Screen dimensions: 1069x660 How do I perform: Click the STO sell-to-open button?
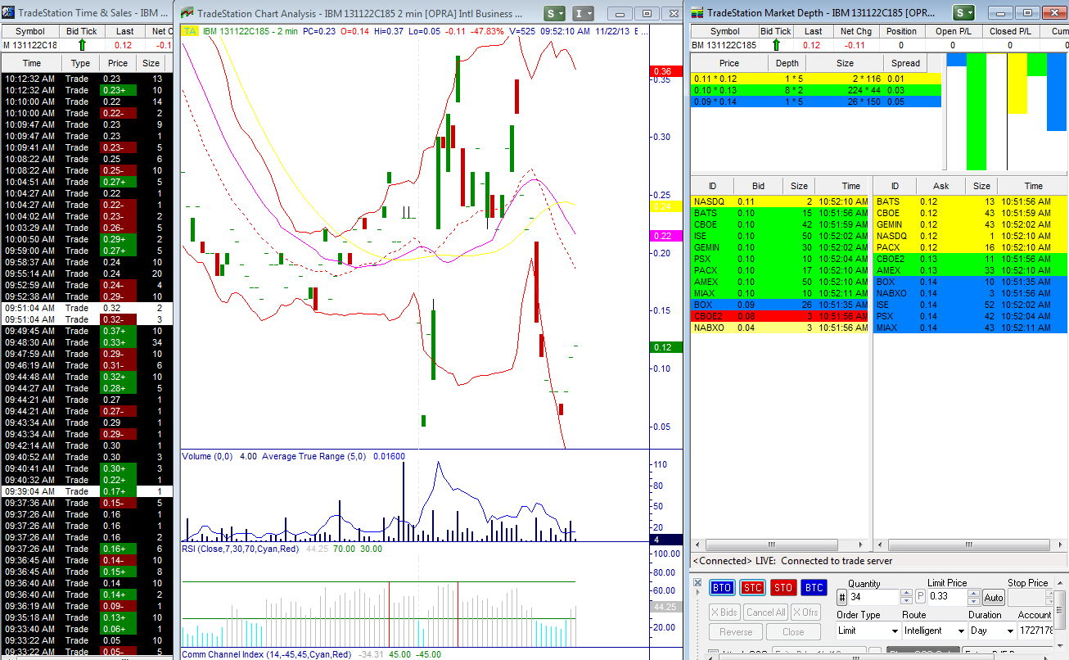pyautogui.click(x=783, y=587)
